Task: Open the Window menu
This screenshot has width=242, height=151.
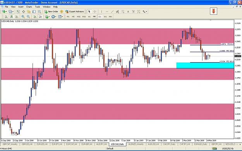Action: coord(46,7)
